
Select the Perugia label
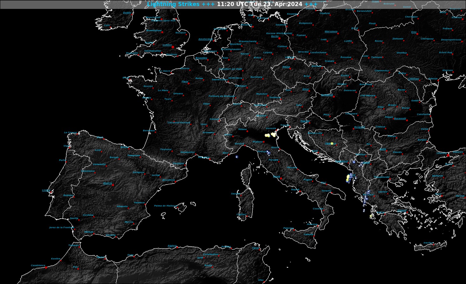coord(273,160)
